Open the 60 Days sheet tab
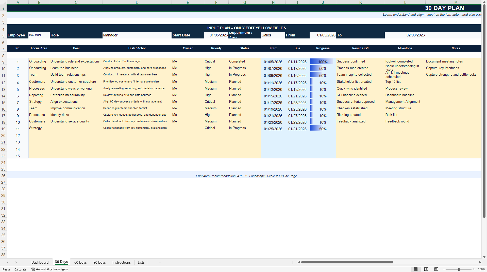This screenshot has width=487, height=272. click(80, 262)
